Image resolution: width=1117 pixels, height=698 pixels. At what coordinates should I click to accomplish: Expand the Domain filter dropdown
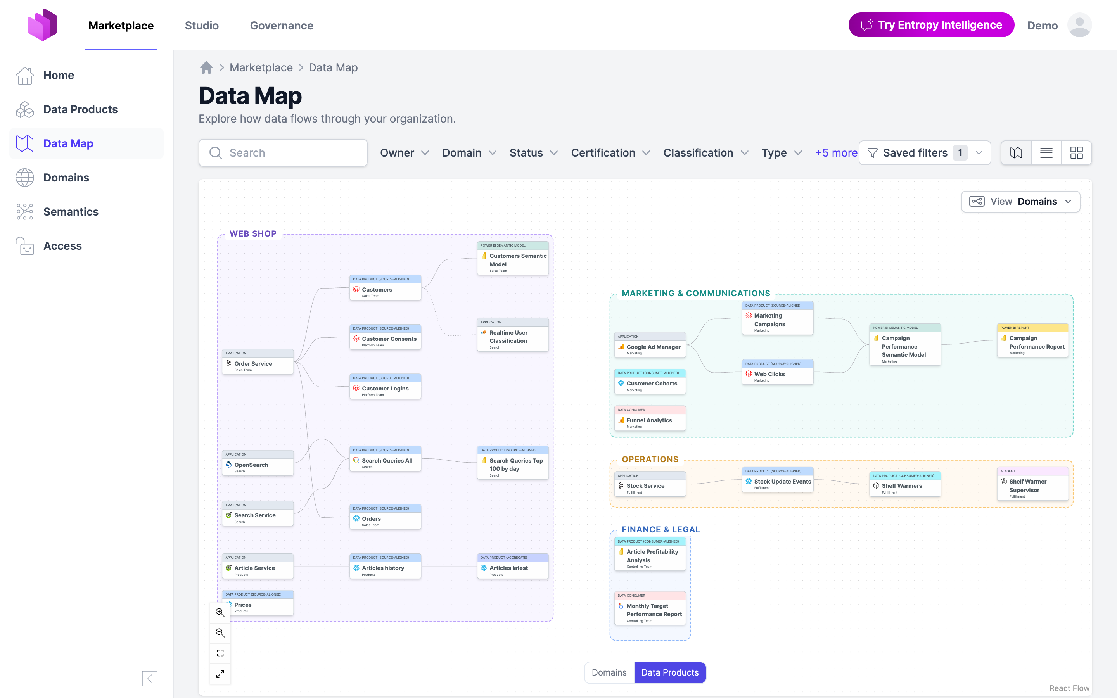click(469, 153)
